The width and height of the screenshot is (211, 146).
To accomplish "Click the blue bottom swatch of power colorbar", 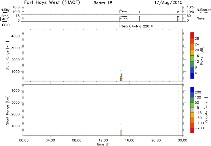I will pyautogui.click(x=192, y=76).
